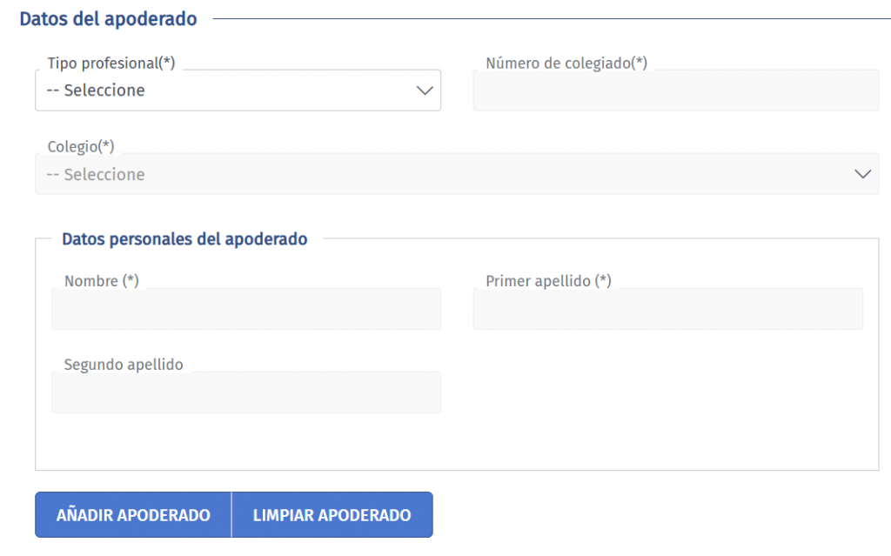Open the Tipo profesional dropdown

click(238, 90)
